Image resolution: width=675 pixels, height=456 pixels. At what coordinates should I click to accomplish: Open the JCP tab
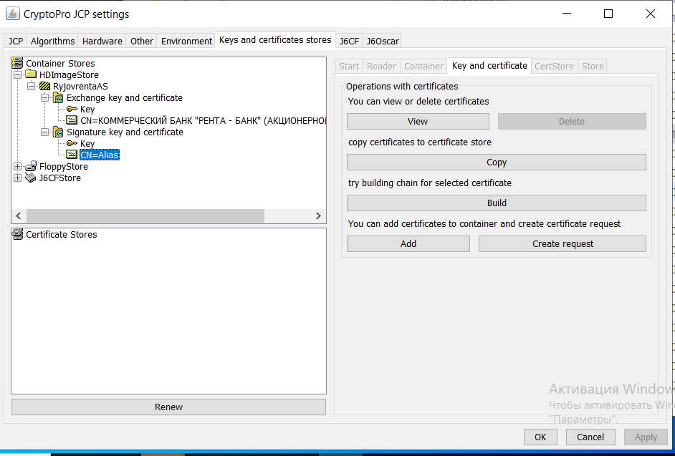16,41
